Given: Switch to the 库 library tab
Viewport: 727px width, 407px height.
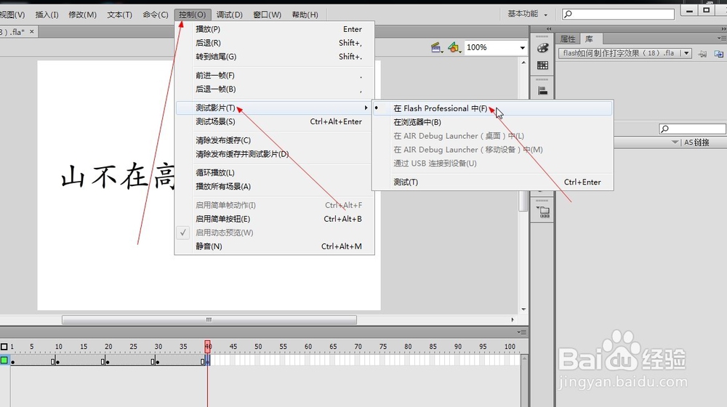Looking at the screenshot, I should coord(589,39).
